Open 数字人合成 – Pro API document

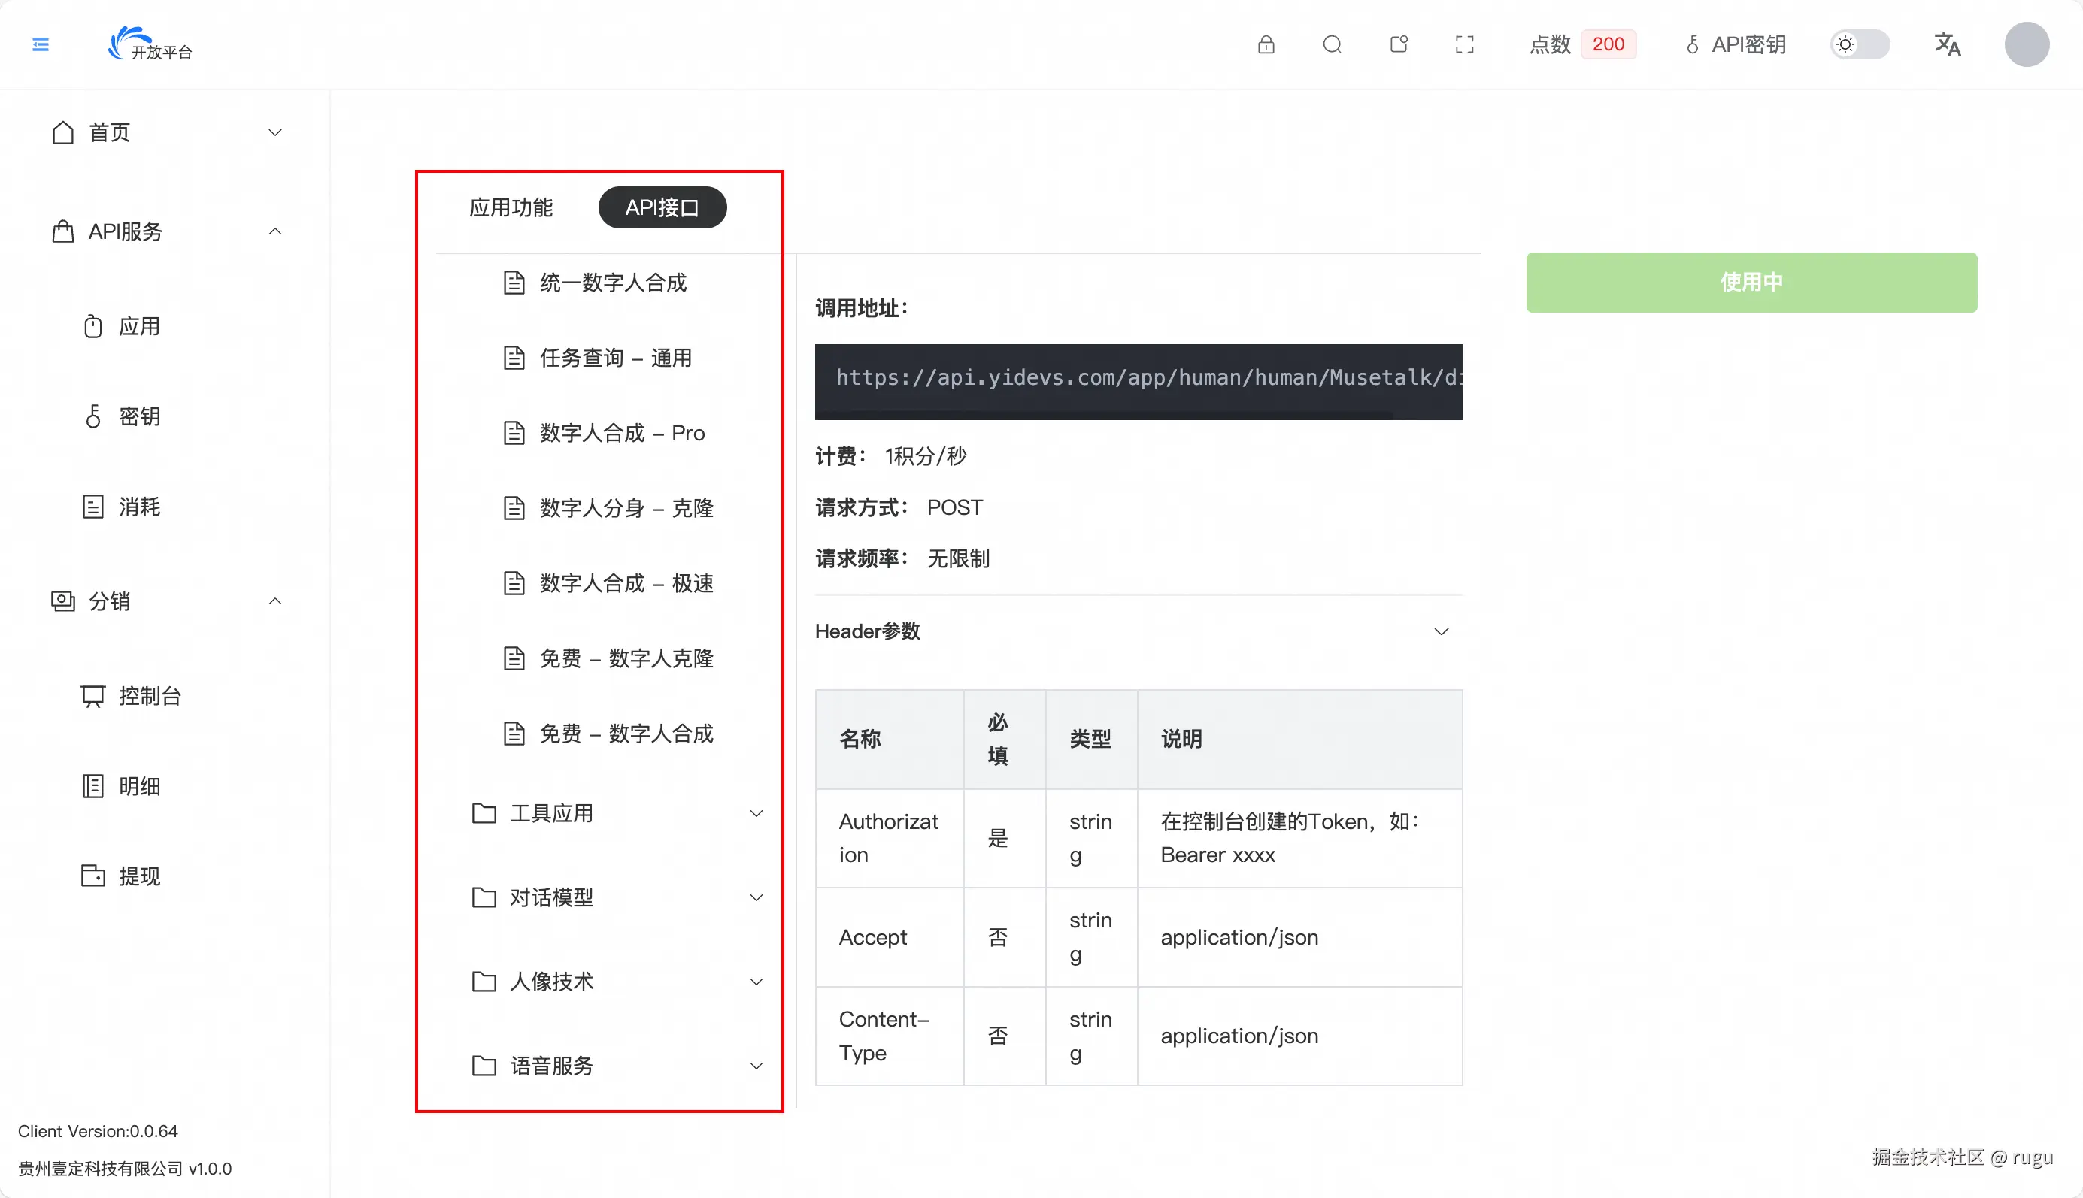[x=621, y=433]
